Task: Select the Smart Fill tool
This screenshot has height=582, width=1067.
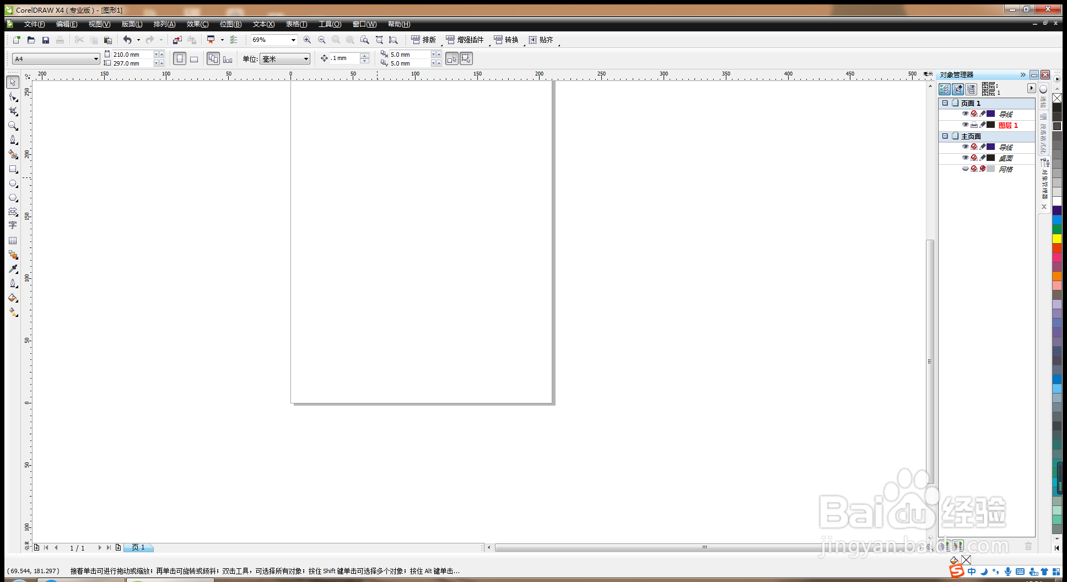Action: pyautogui.click(x=13, y=154)
